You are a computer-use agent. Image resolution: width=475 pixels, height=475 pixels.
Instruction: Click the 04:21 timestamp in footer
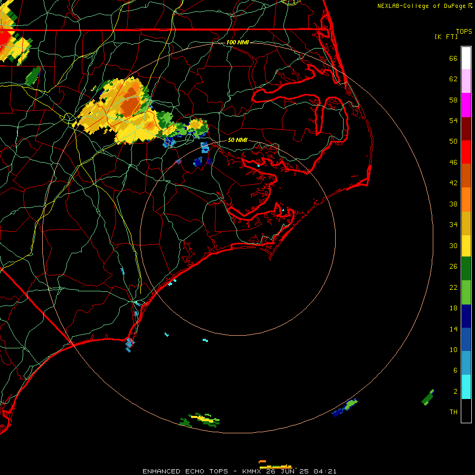(325, 471)
